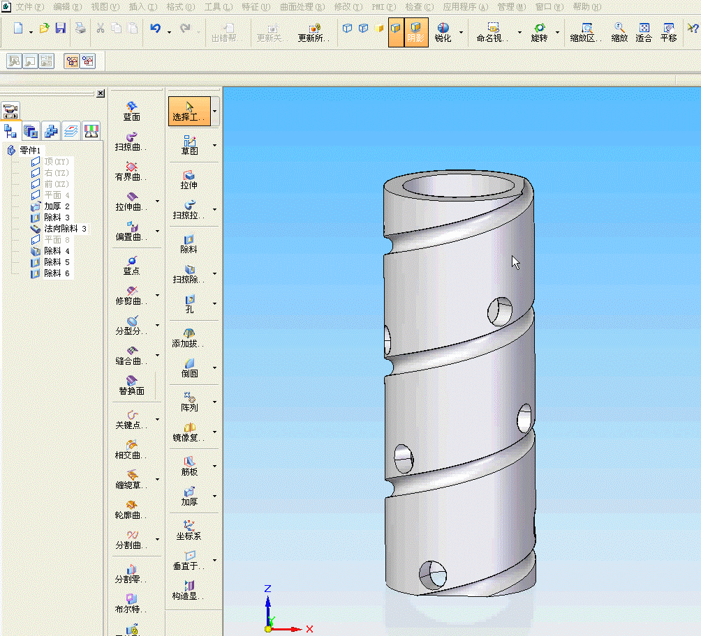701x636 pixels.
Task: Open the 特征 (U) menu
Action: point(256,7)
